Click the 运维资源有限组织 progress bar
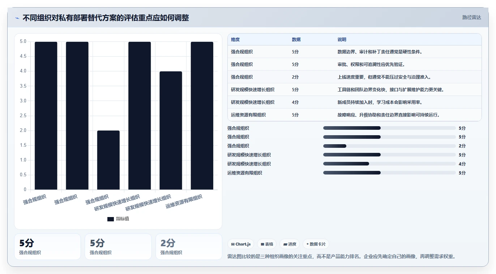The image size is (496, 274). 389,173
